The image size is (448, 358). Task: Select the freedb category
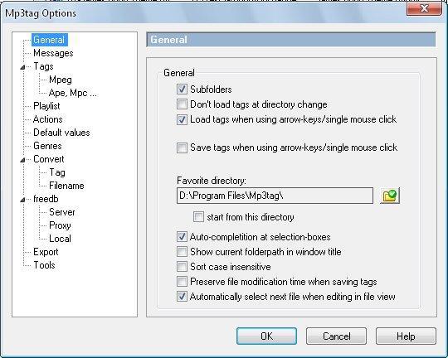tap(46, 199)
